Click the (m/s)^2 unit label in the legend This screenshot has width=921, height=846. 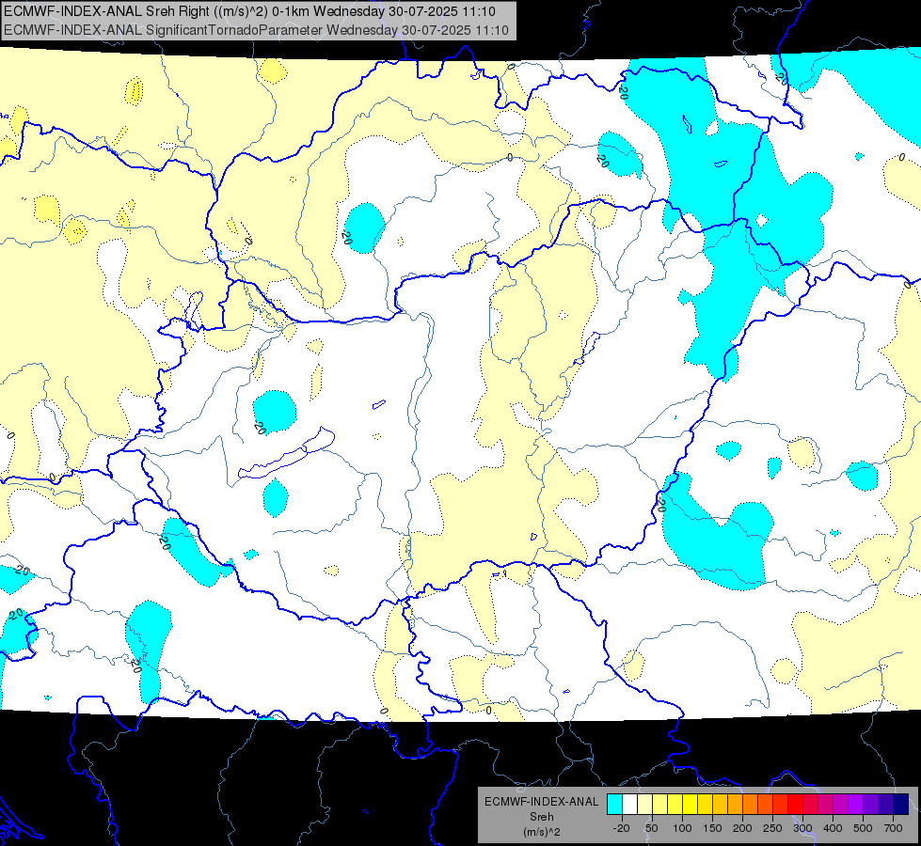coord(541,832)
